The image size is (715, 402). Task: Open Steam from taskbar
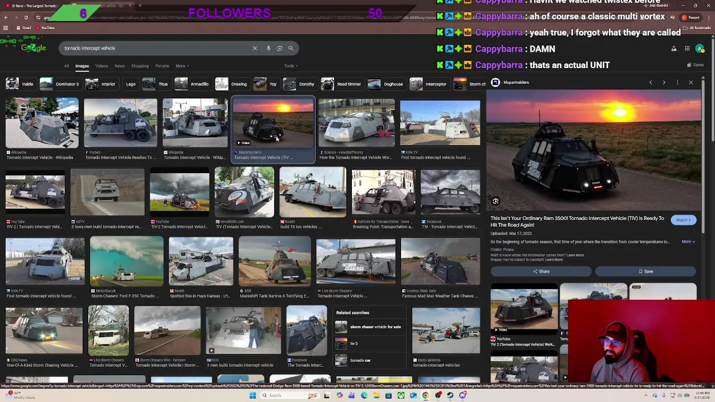[450, 395]
